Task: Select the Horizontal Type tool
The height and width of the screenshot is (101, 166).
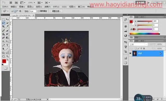Action: point(7,45)
